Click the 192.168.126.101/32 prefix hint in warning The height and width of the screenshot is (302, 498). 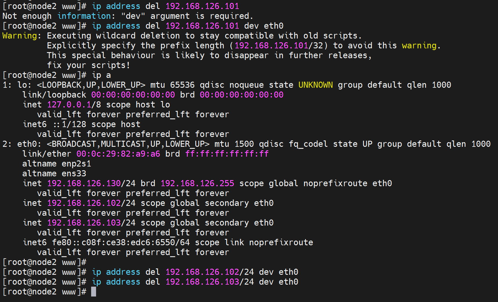coord(279,45)
